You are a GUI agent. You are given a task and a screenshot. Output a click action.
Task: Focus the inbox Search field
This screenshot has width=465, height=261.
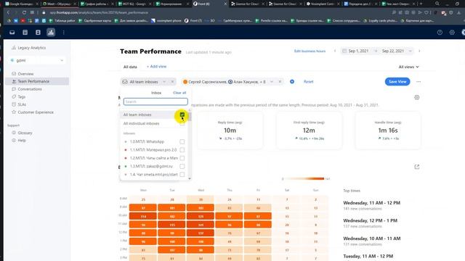(x=155, y=101)
